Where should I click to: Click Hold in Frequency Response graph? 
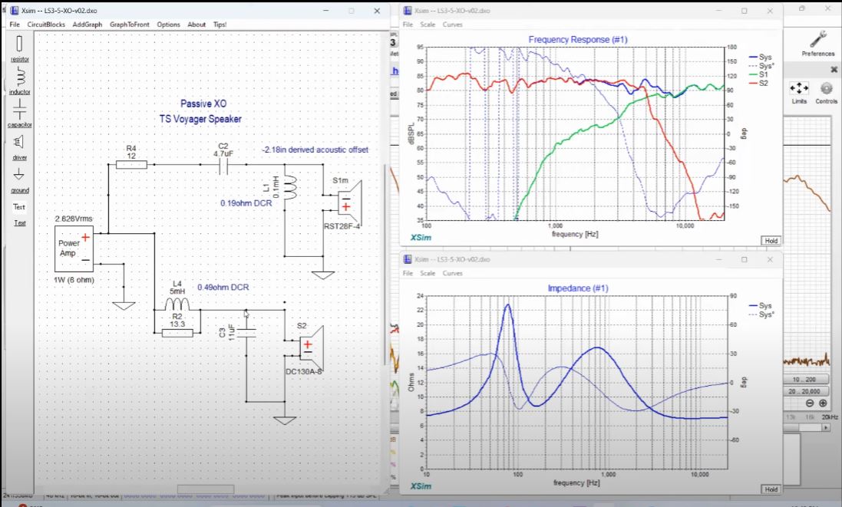(x=771, y=240)
